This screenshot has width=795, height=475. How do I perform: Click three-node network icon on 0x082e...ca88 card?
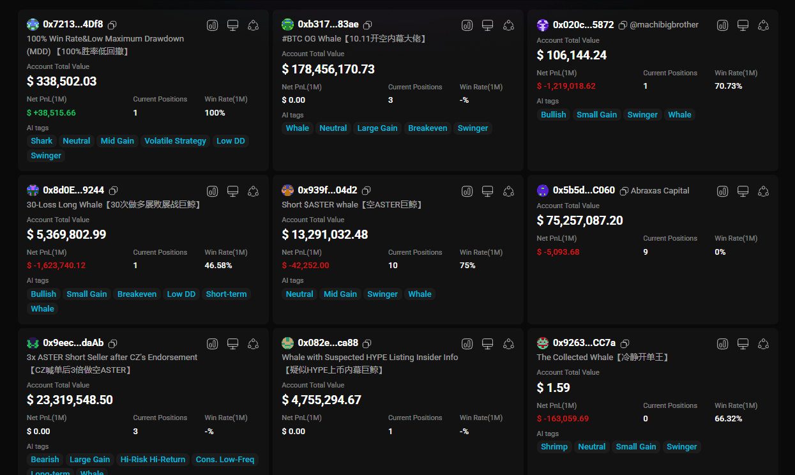tap(508, 343)
